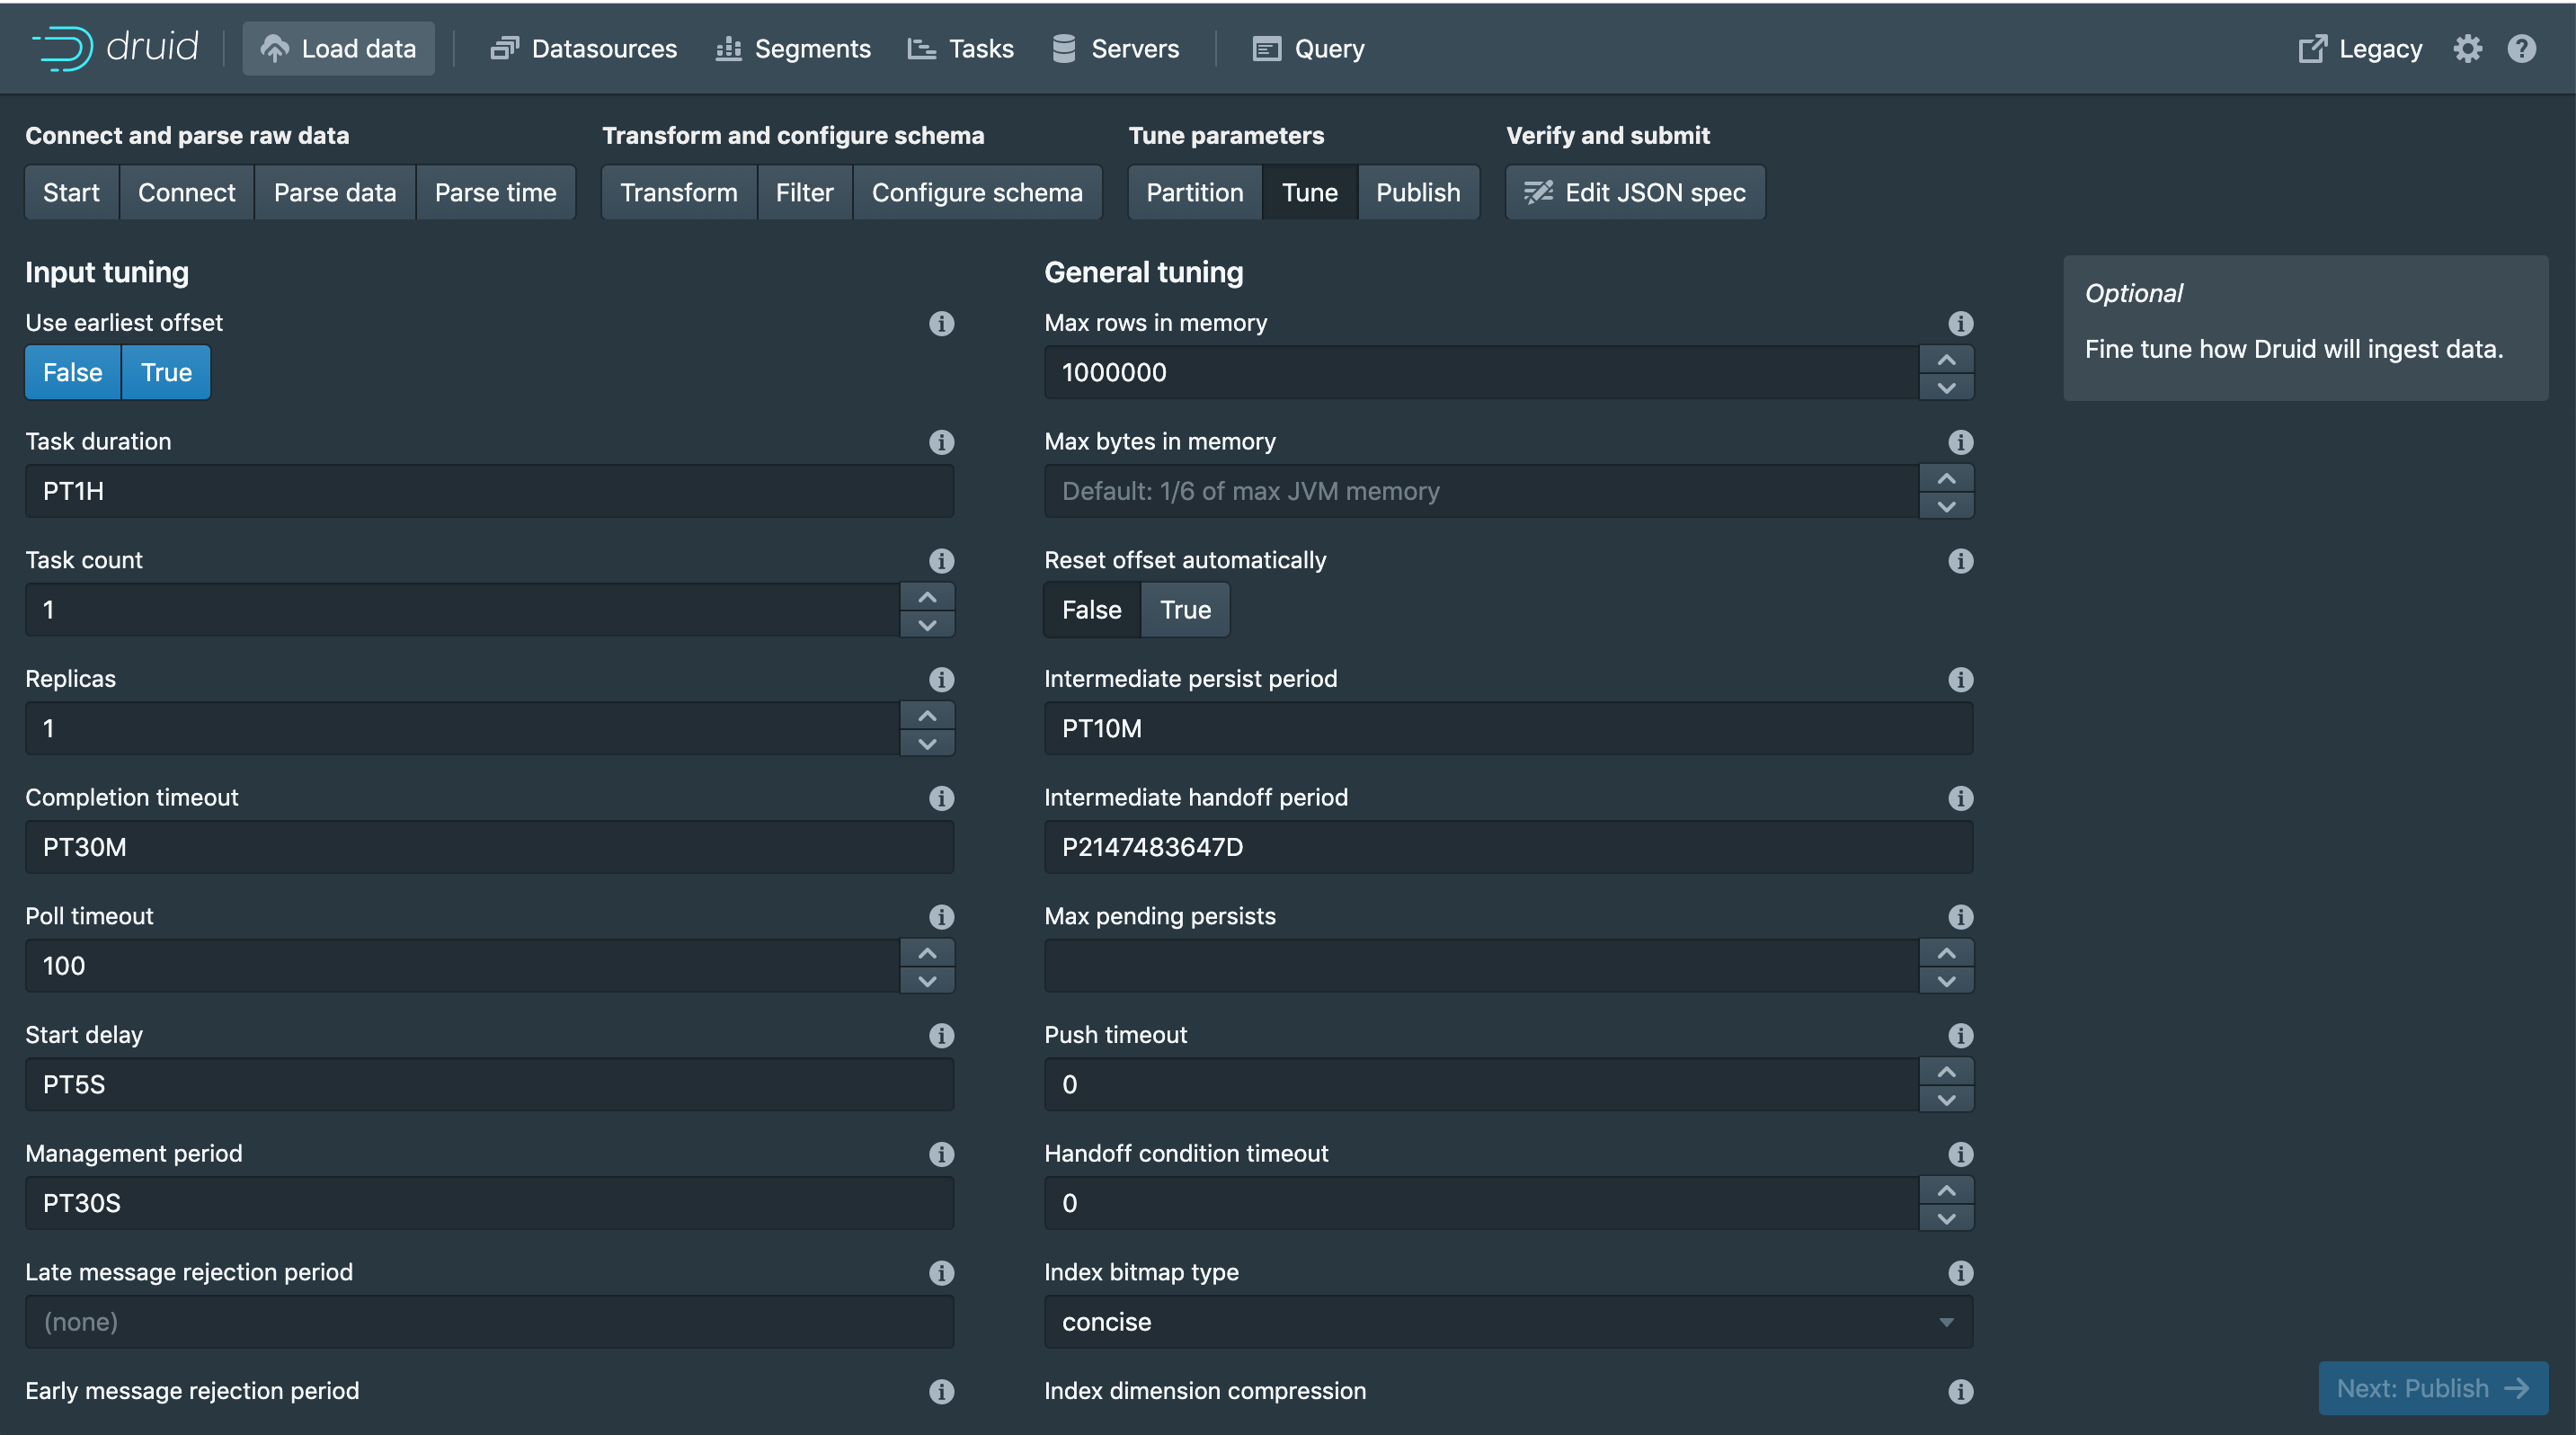Show info for Reset offset automatically

(1960, 561)
